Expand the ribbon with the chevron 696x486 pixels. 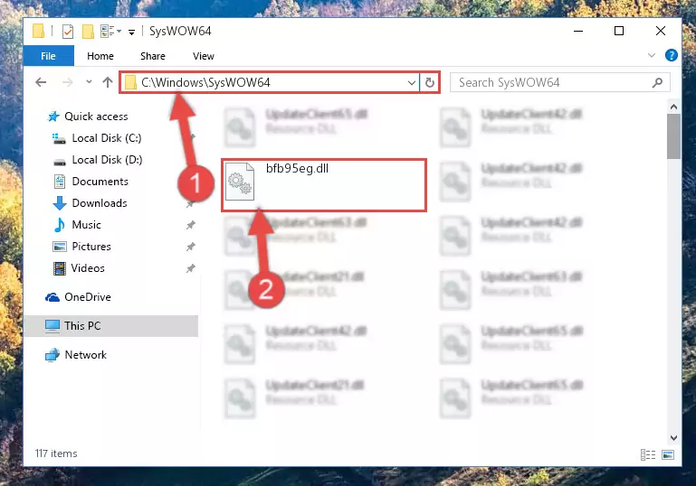coord(651,55)
